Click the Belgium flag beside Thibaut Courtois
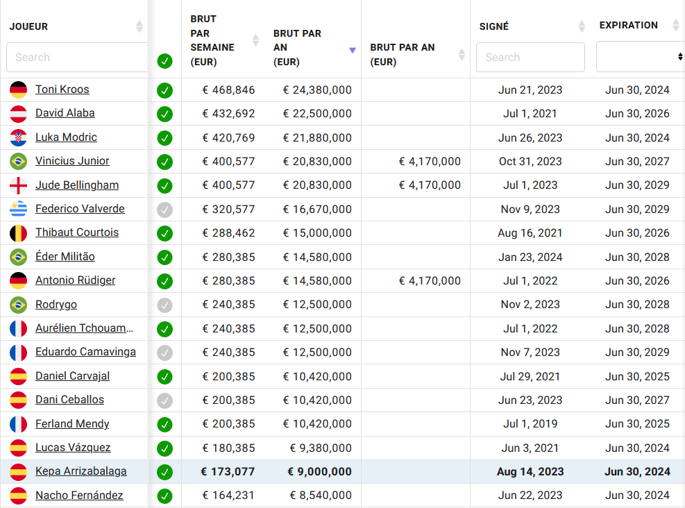 tap(18, 232)
